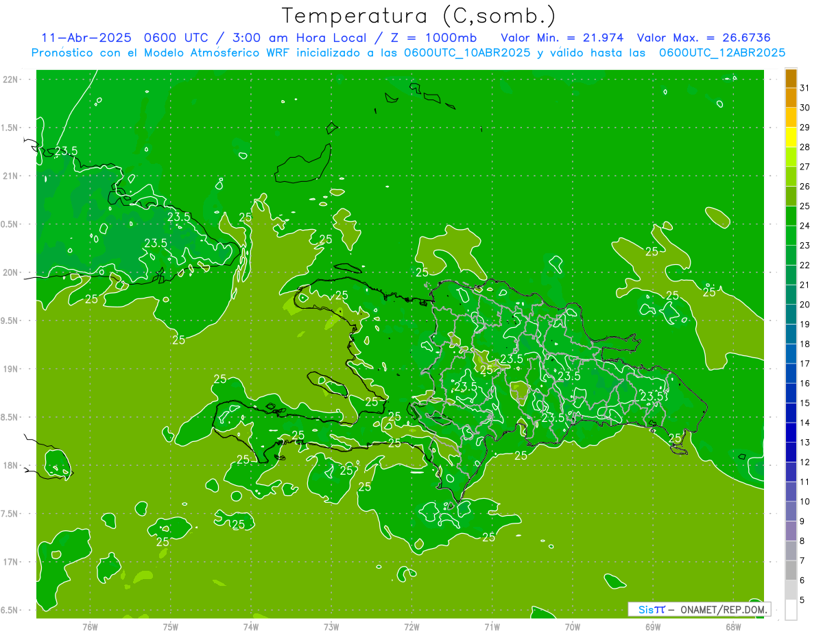Click the legend scale label '8'
Image resolution: width=823 pixels, height=636 pixels.
pyautogui.click(x=802, y=541)
